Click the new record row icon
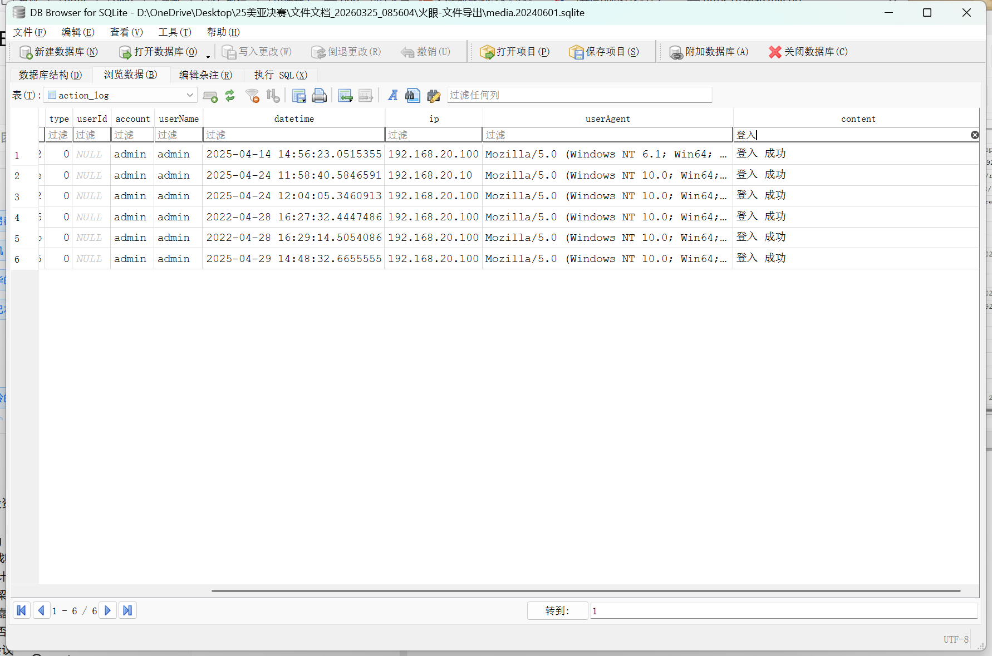The width and height of the screenshot is (992, 656). point(345,96)
